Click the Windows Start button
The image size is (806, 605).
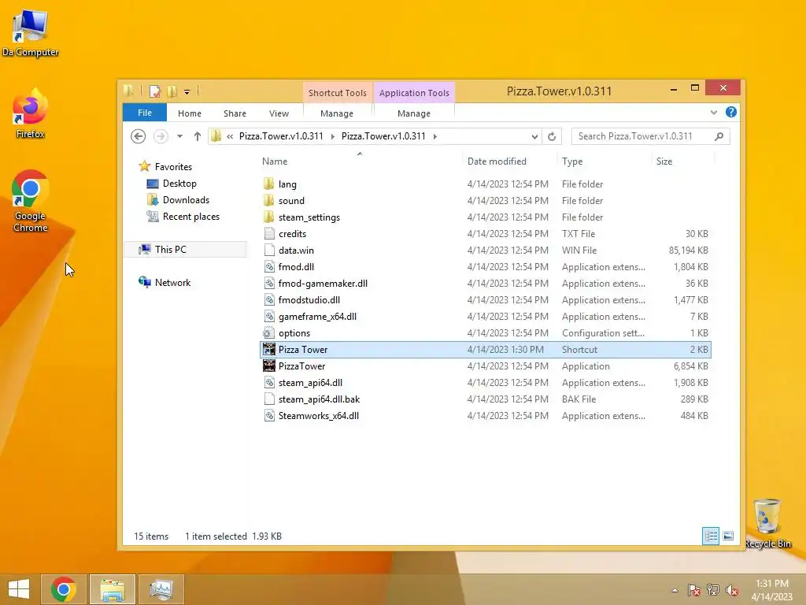pyautogui.click(x=19, y=589)
